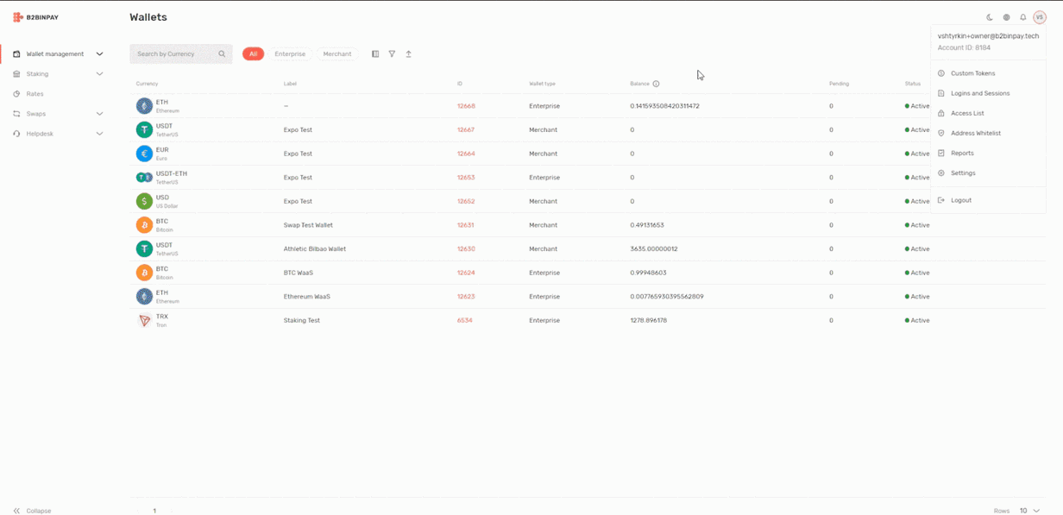Viewport: 1063px width, 515px height.
Task: Click page 1 in pagination
Action: pos(154,511)
